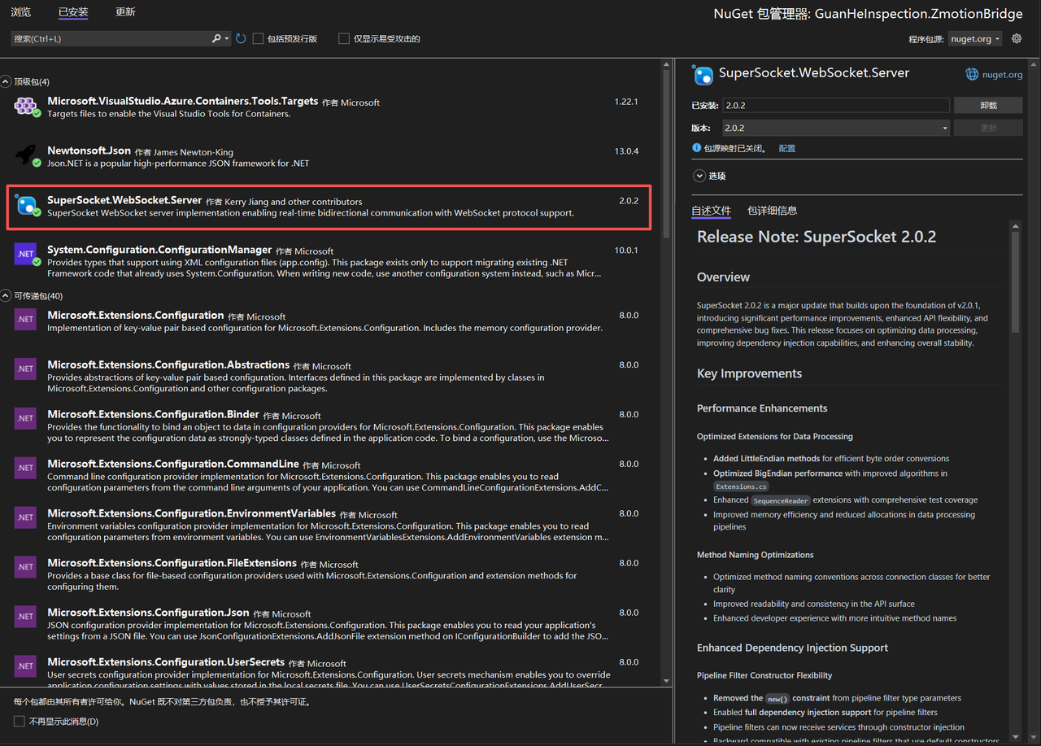Enable include prerelease checkbox

[258, 38]
